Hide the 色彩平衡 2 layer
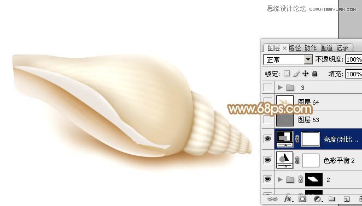Screen dimensions: 362x206 pos(267,160)
